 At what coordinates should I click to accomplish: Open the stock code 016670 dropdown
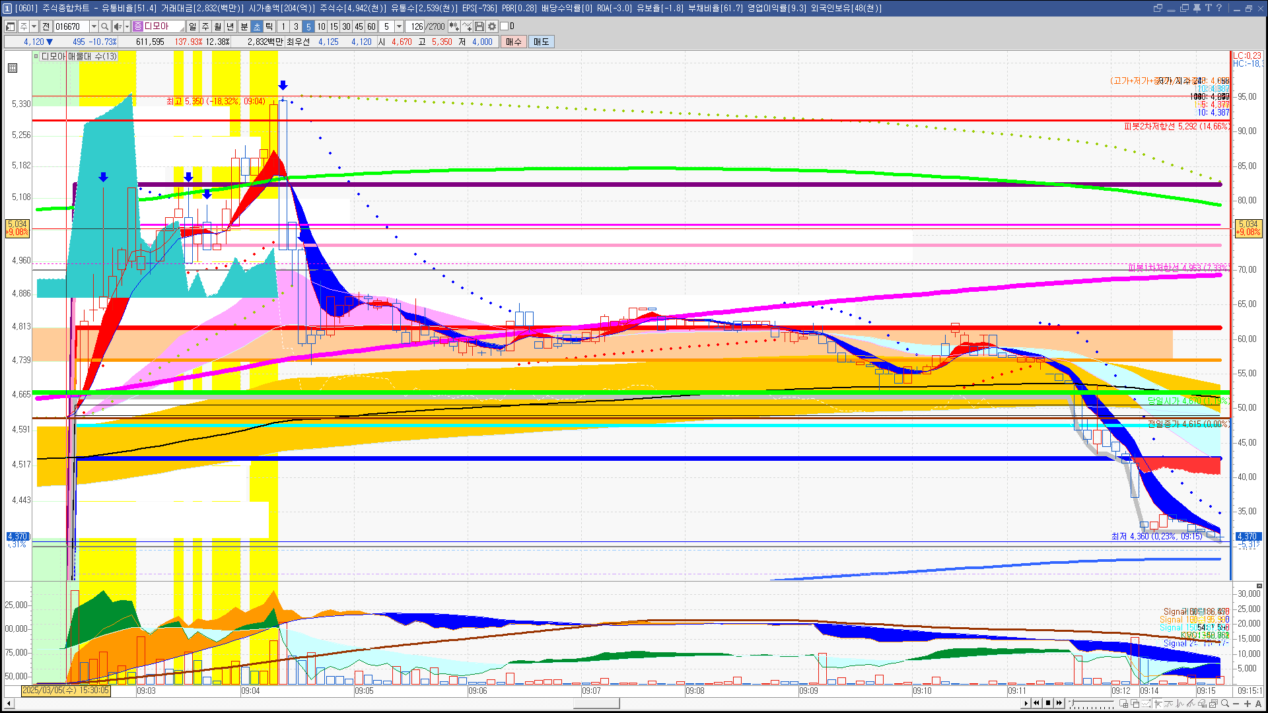point(94,26)
